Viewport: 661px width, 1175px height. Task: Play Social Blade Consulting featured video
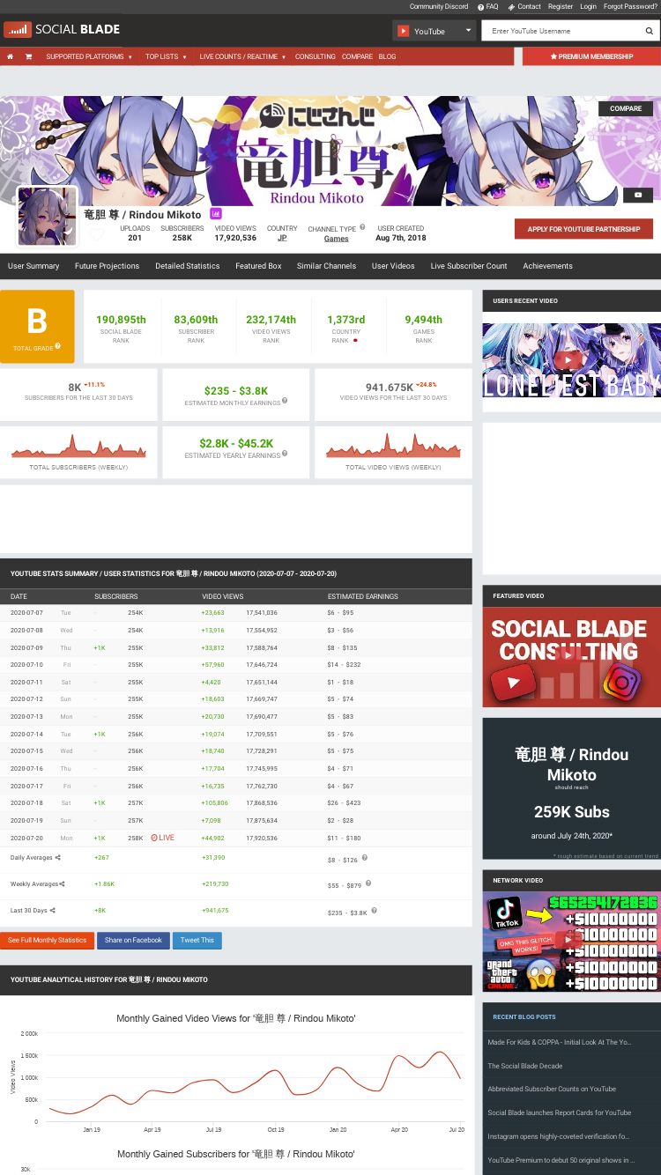571,657
